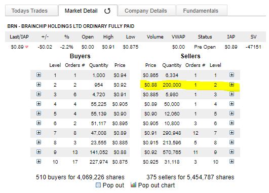Screen dimensions: 269x193
Task: Expand buyer level 1 at $0.94
Action: pyautogui.click(x=39, y=75)
